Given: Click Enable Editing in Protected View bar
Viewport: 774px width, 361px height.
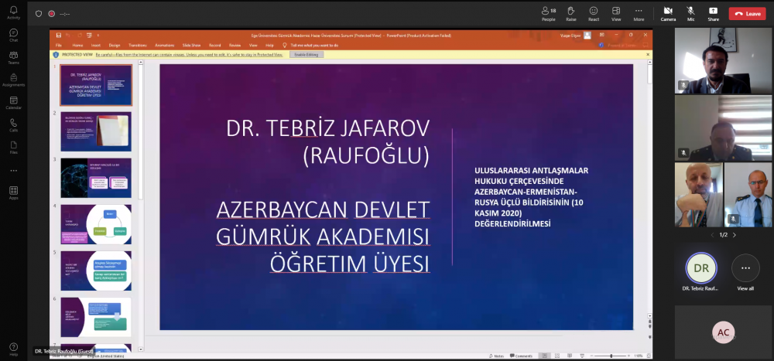Looking at the screenshot, I should pyautogui.click(x=307, y=55).
